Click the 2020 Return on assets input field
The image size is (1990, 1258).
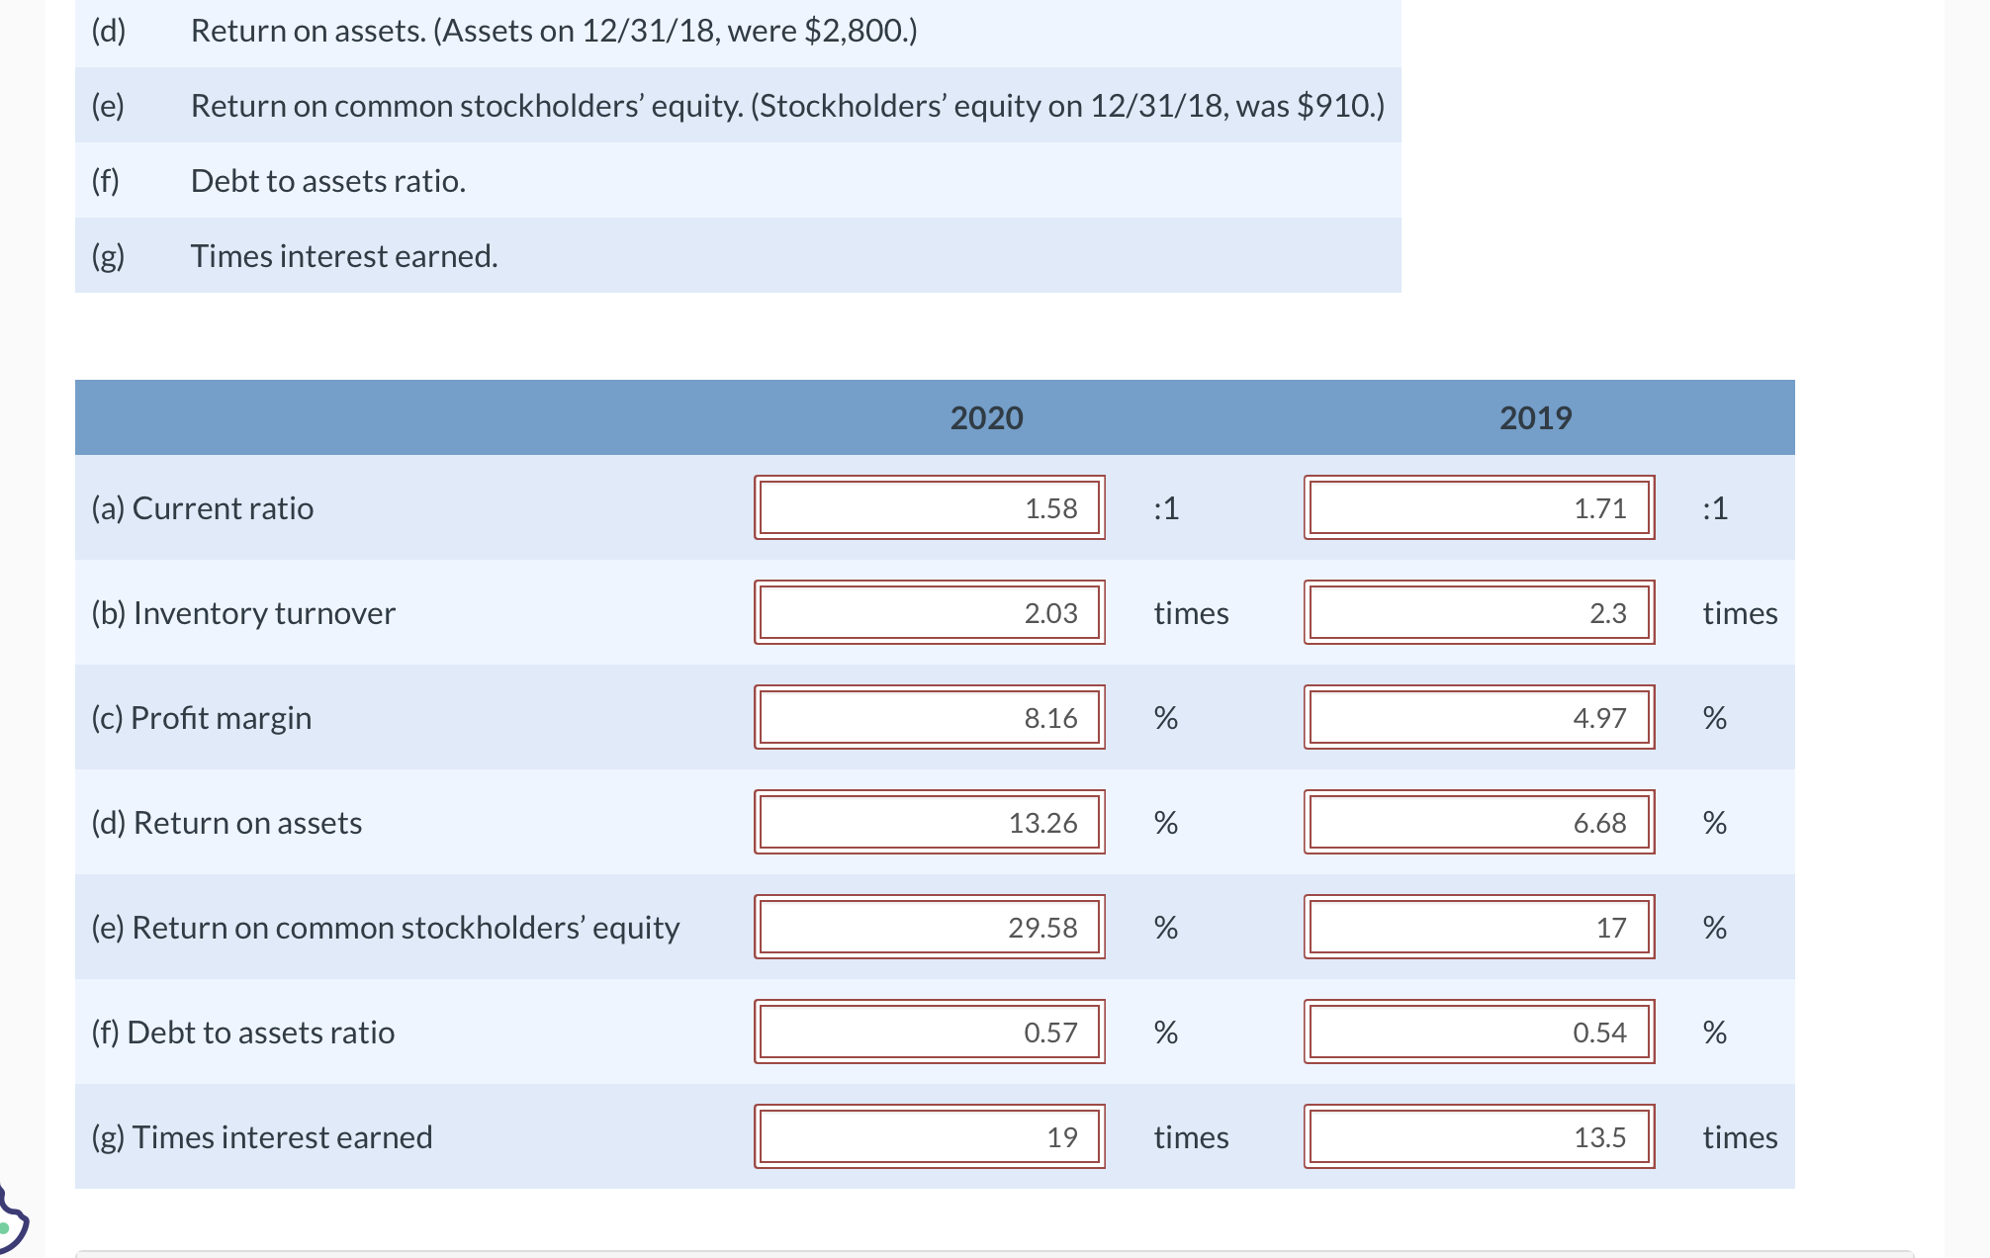[x=928, y=823]
